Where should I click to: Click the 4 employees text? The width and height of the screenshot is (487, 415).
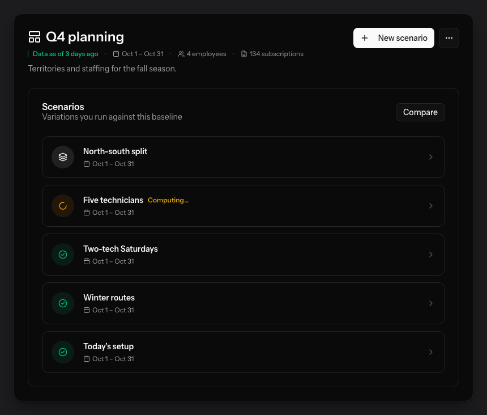pos(207,54)
